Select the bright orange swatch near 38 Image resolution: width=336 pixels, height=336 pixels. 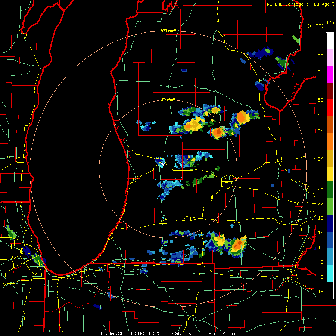(x=330, y=141)
